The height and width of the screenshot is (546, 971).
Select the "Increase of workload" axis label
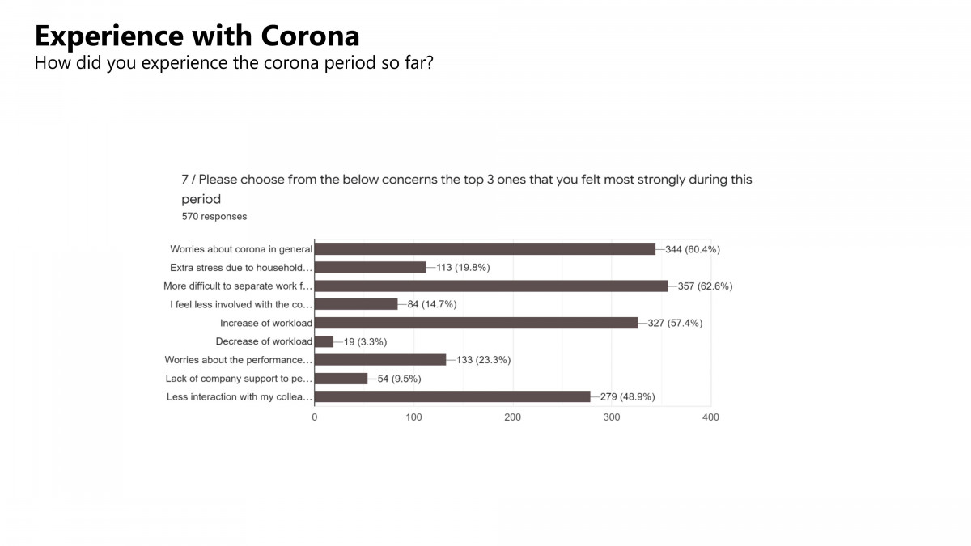coord(266,323)
